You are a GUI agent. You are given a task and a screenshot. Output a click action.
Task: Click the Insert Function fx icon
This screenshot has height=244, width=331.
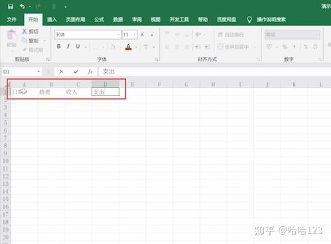coord(90,72)
